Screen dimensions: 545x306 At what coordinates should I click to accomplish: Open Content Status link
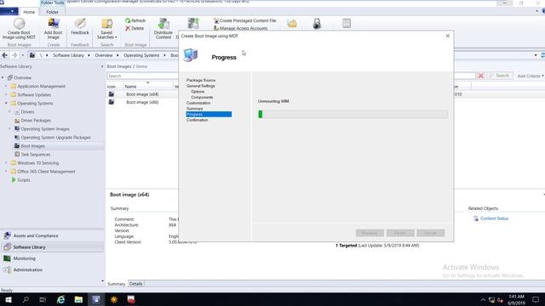(x=494, y=218)
